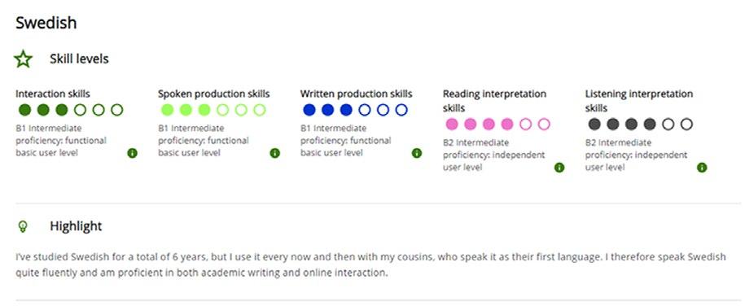Select last empty gray dot in Listening interpretation

click(x=686, y=125)
